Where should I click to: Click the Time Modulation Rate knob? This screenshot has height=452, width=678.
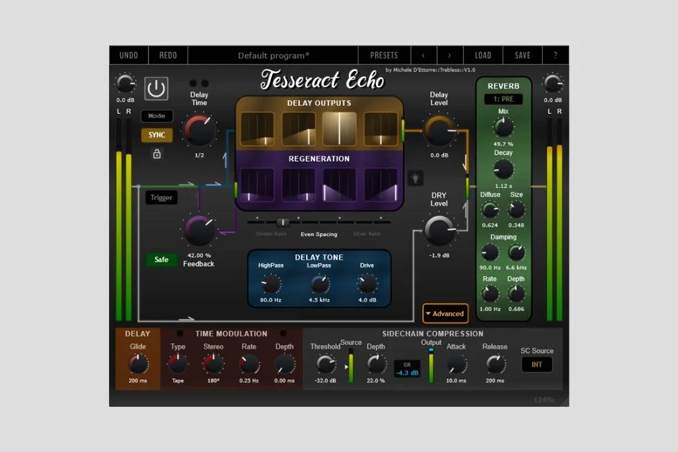tap(249, 364)
